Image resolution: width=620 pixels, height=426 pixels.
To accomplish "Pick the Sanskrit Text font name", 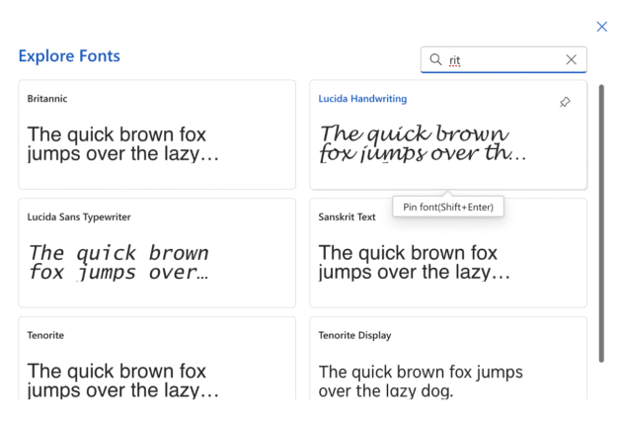I will [347, 216].
